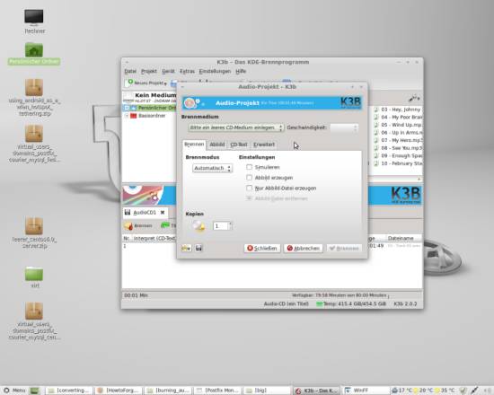The width and height of the screenshot is (494, 395).
Task: Click the save settings floppy icon in dialog
Action: (x=198, y=248)
